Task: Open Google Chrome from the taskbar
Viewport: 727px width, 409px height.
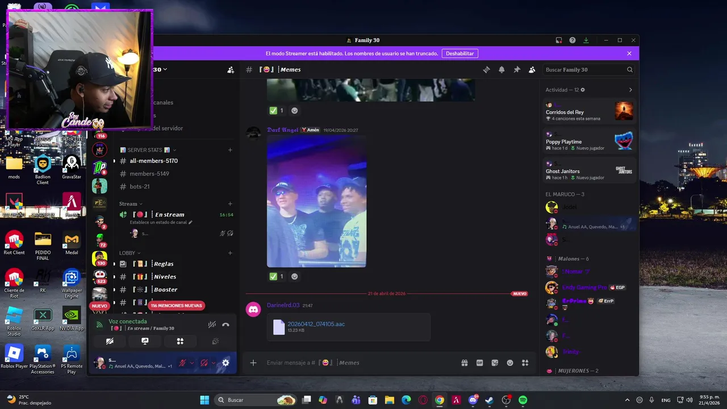Action: pos(440,400)
